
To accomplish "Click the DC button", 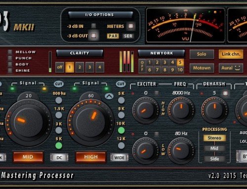I will 59,157.
